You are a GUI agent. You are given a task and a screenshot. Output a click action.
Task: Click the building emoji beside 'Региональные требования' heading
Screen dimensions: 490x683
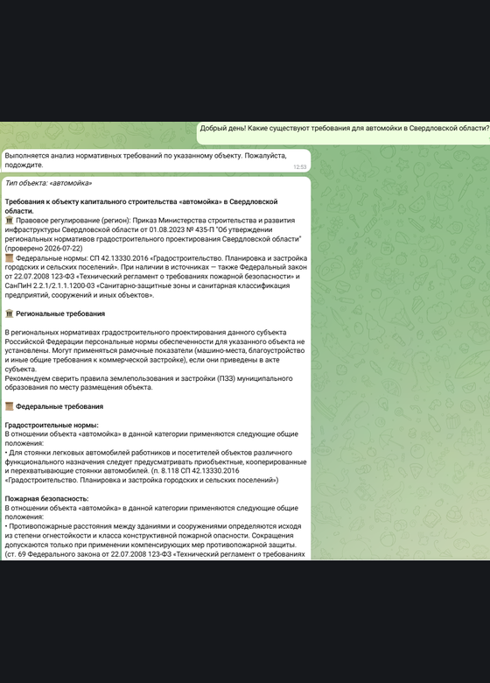(9, 313)
